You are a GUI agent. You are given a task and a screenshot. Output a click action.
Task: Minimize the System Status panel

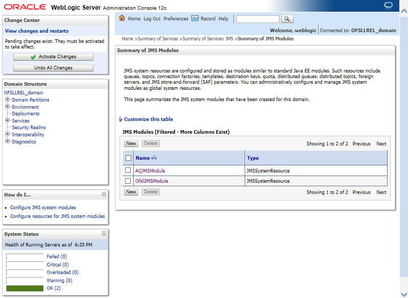[x=104, y=233]
